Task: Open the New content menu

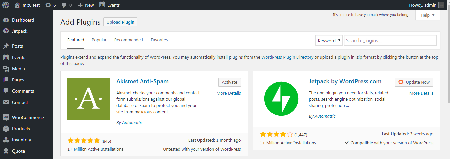Action: (86, 5)
